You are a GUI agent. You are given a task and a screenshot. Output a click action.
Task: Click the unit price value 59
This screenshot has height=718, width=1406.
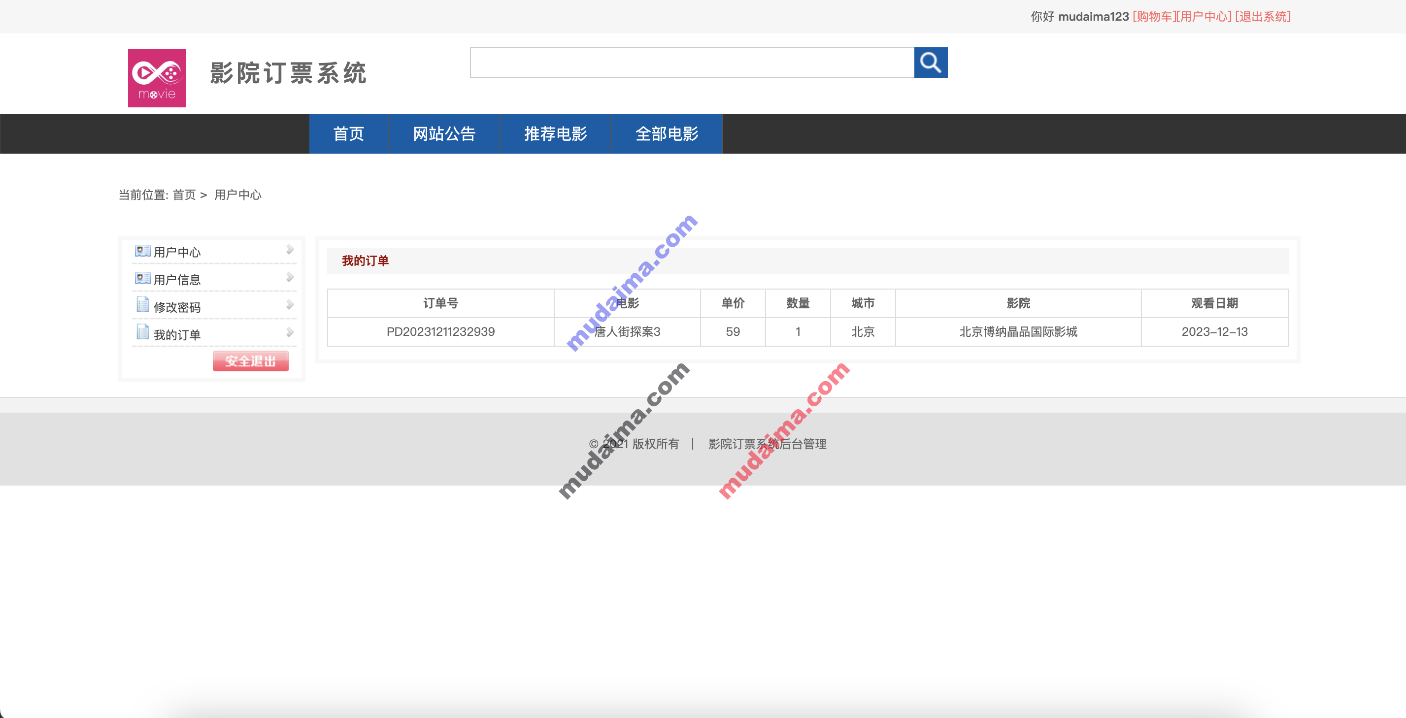click(x=733, y=332)
